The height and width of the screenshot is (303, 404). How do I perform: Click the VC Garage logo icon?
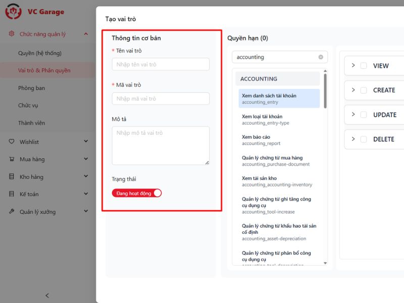point(14,11)
